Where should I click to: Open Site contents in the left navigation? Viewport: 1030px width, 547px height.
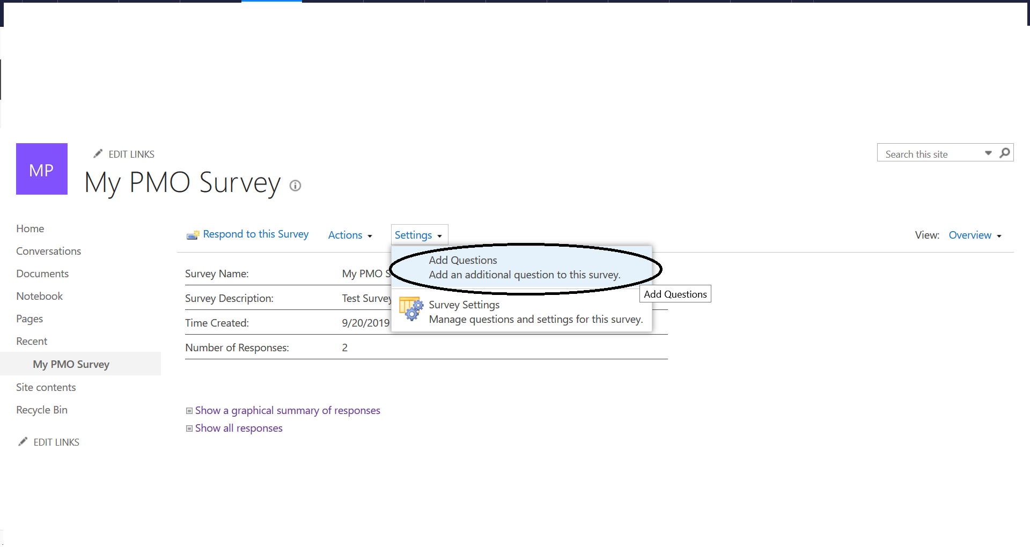point(46,387)
